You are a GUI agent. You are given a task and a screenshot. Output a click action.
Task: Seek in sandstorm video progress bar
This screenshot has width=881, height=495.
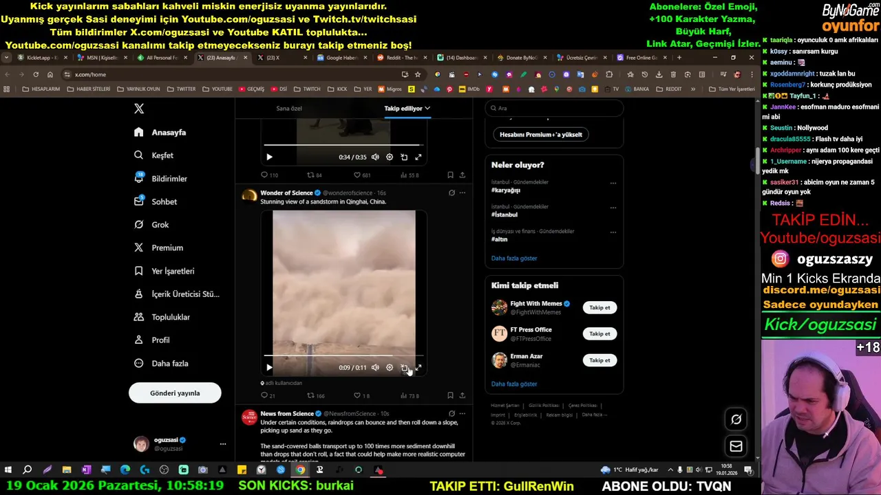tap(343, 356)
